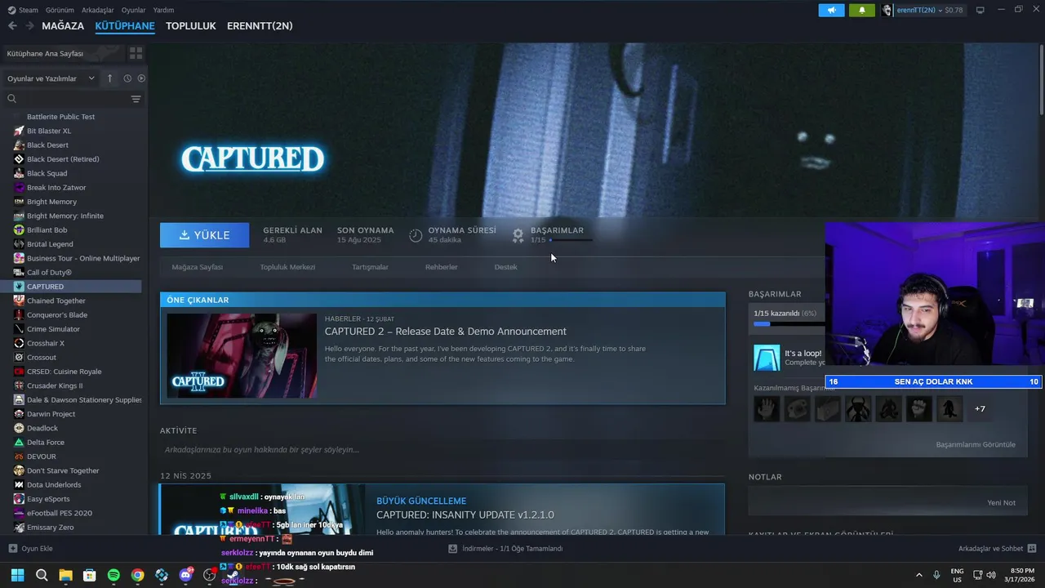
Task: Click the clock icon to sort by recent activity
Action: point(127,78)
